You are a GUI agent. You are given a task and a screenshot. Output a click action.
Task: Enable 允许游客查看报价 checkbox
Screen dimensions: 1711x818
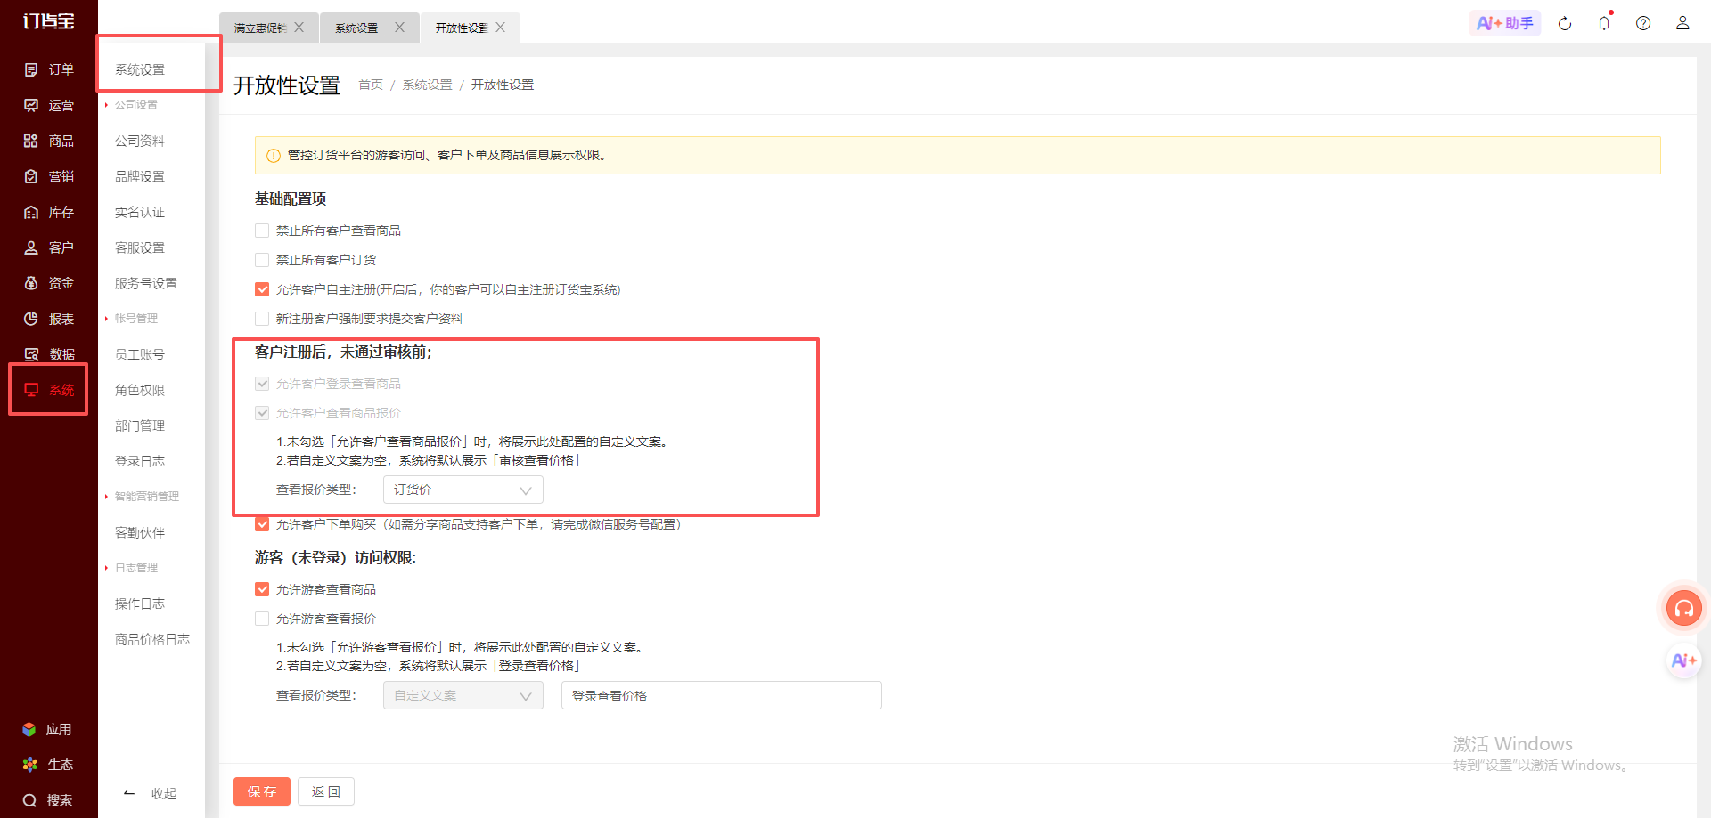262,619
